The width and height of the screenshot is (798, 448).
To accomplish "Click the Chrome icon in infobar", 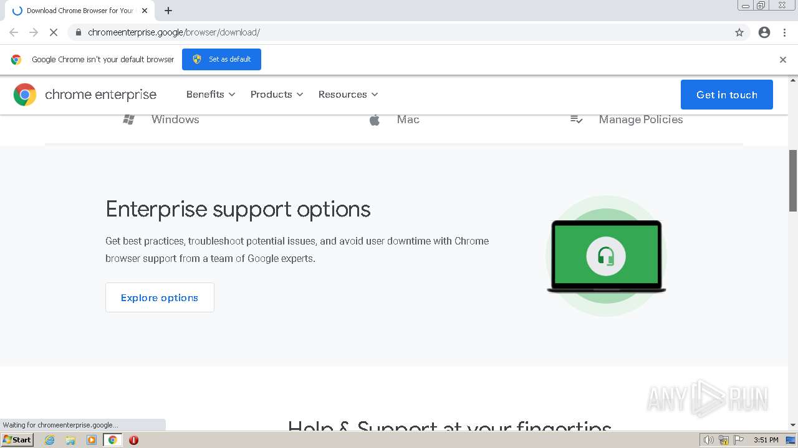I will [x=16, y=60].
